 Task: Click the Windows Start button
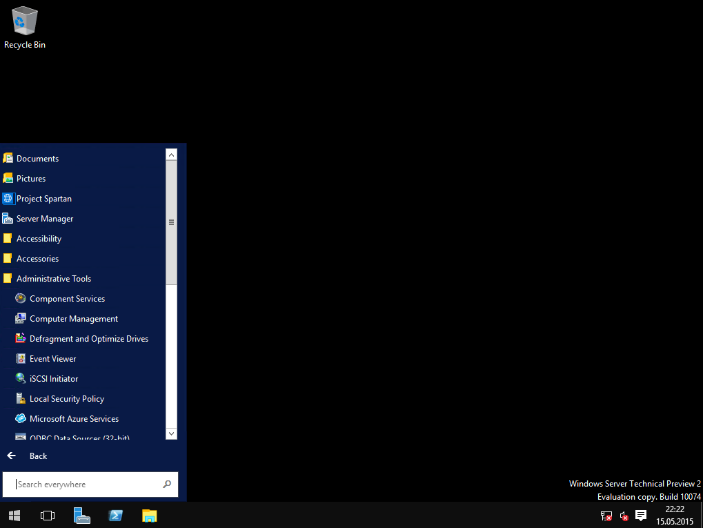pyautogui.click(x=14, y=516)
